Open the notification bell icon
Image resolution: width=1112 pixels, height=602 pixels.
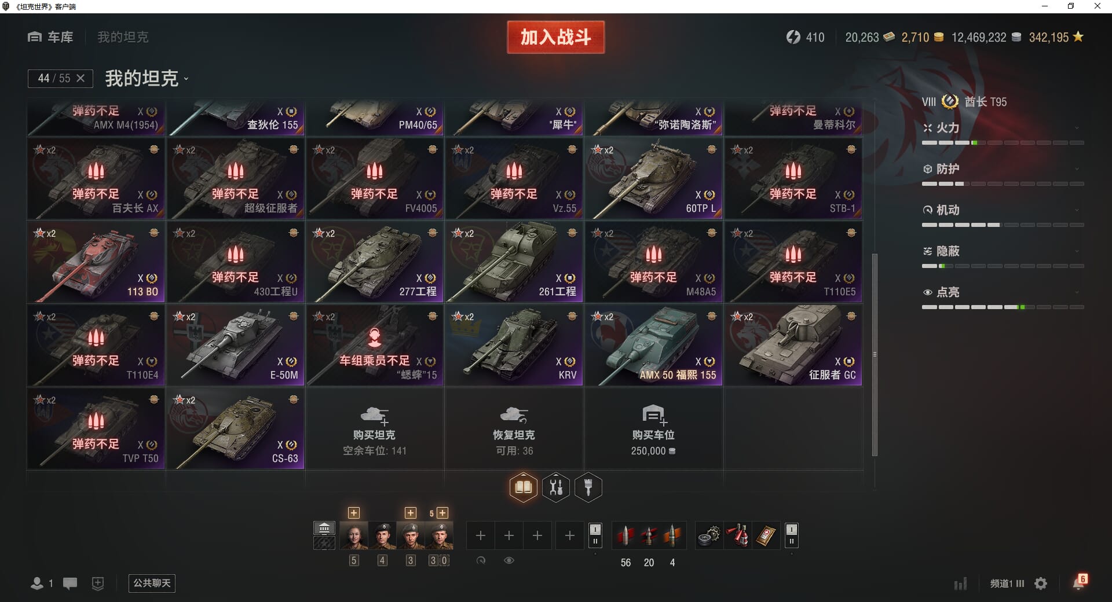(1079, 583)
